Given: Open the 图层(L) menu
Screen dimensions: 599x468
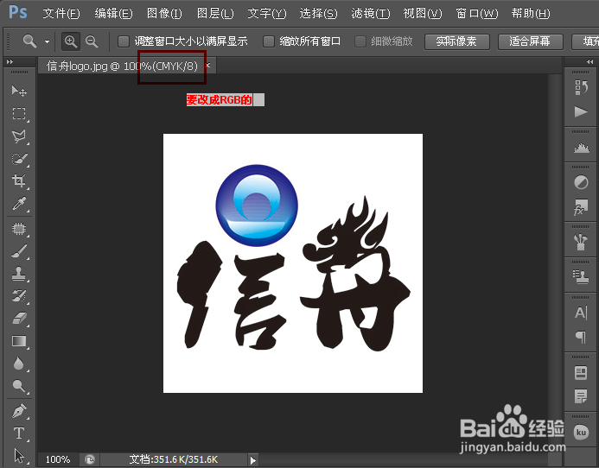Looking at the screenshot, I should coord(215,14).
